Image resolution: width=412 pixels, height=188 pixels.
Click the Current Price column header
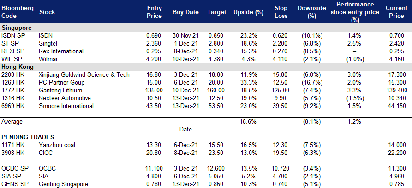(396, 12)
